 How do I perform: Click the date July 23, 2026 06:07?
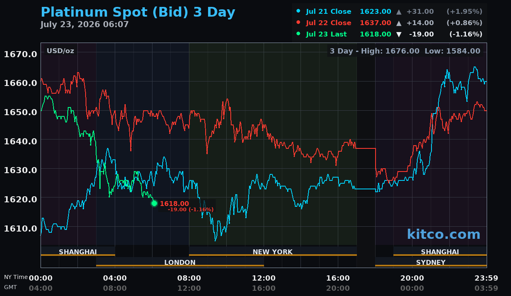[84, 24]
